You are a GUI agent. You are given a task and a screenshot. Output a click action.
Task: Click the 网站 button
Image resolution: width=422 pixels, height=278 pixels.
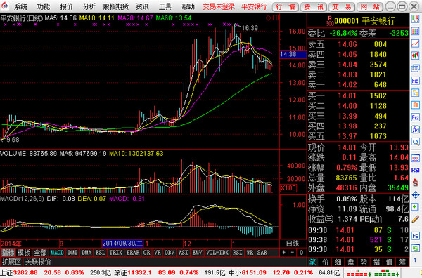[370, 6]
